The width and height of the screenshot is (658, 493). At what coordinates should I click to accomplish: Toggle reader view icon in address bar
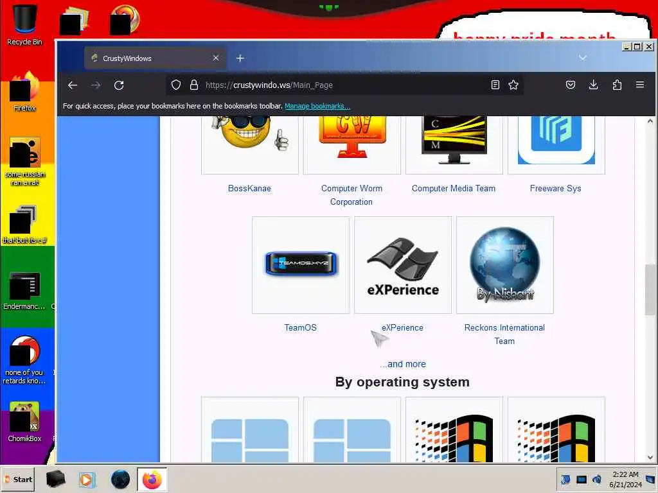coord(495,85)
